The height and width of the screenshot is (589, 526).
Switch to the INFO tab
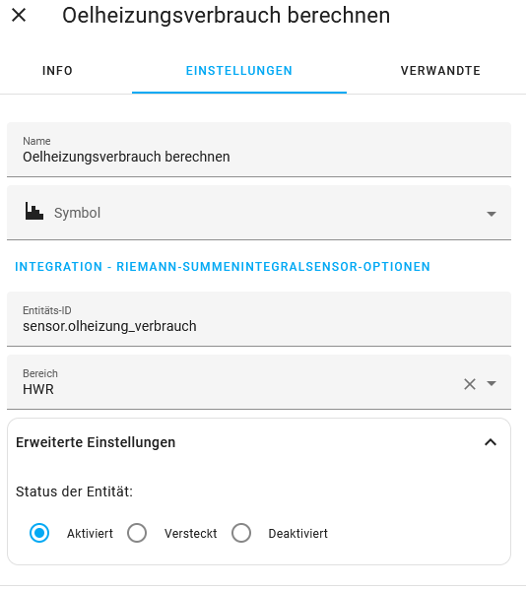tap(57, 71)
